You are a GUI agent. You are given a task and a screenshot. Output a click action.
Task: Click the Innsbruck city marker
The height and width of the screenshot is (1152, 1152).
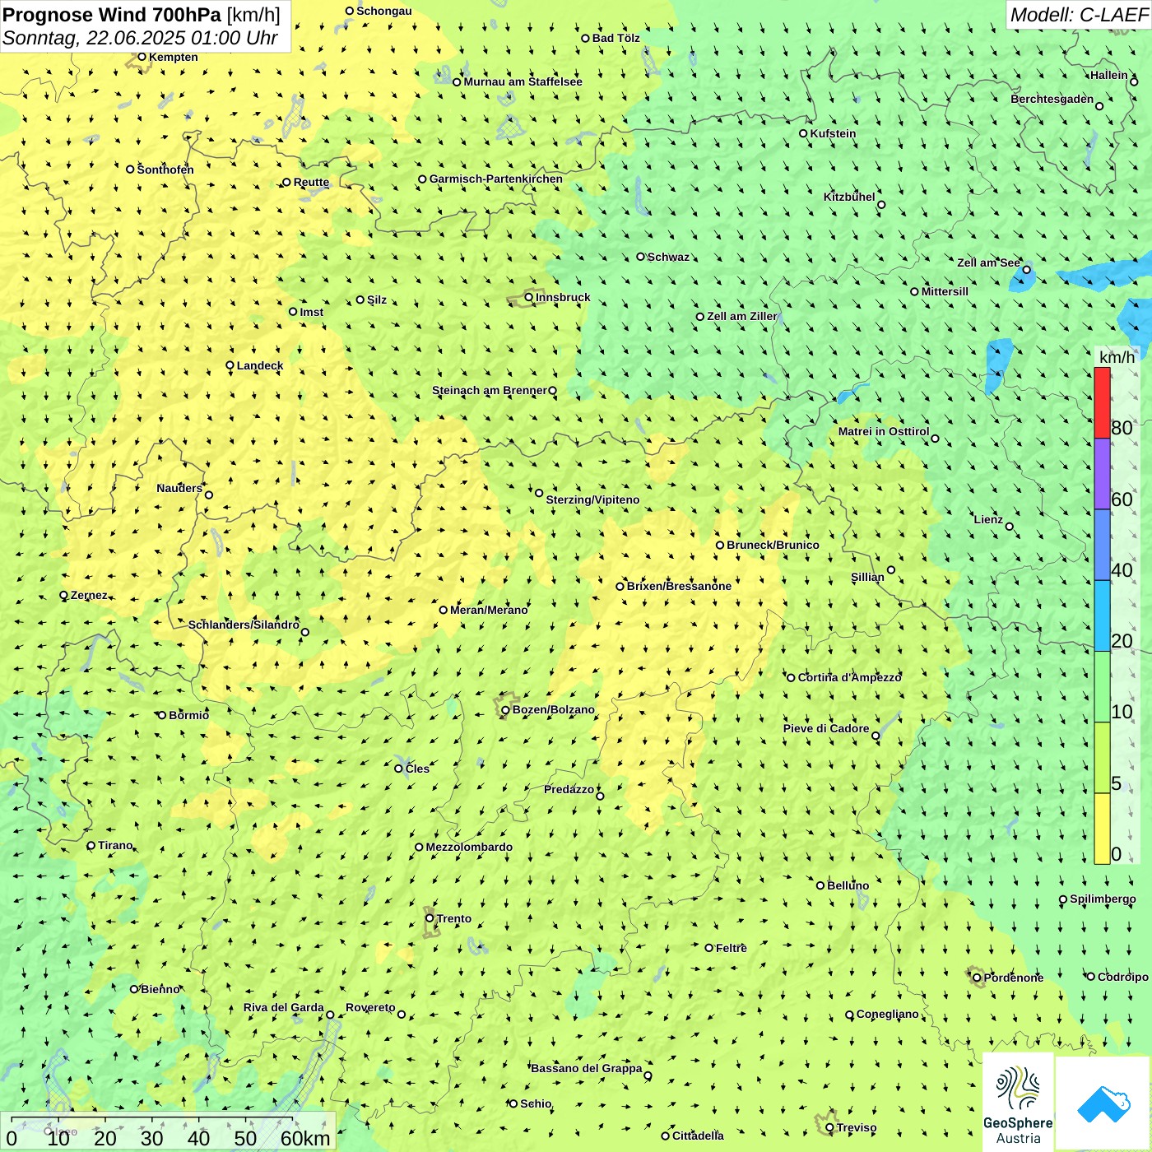529,297
